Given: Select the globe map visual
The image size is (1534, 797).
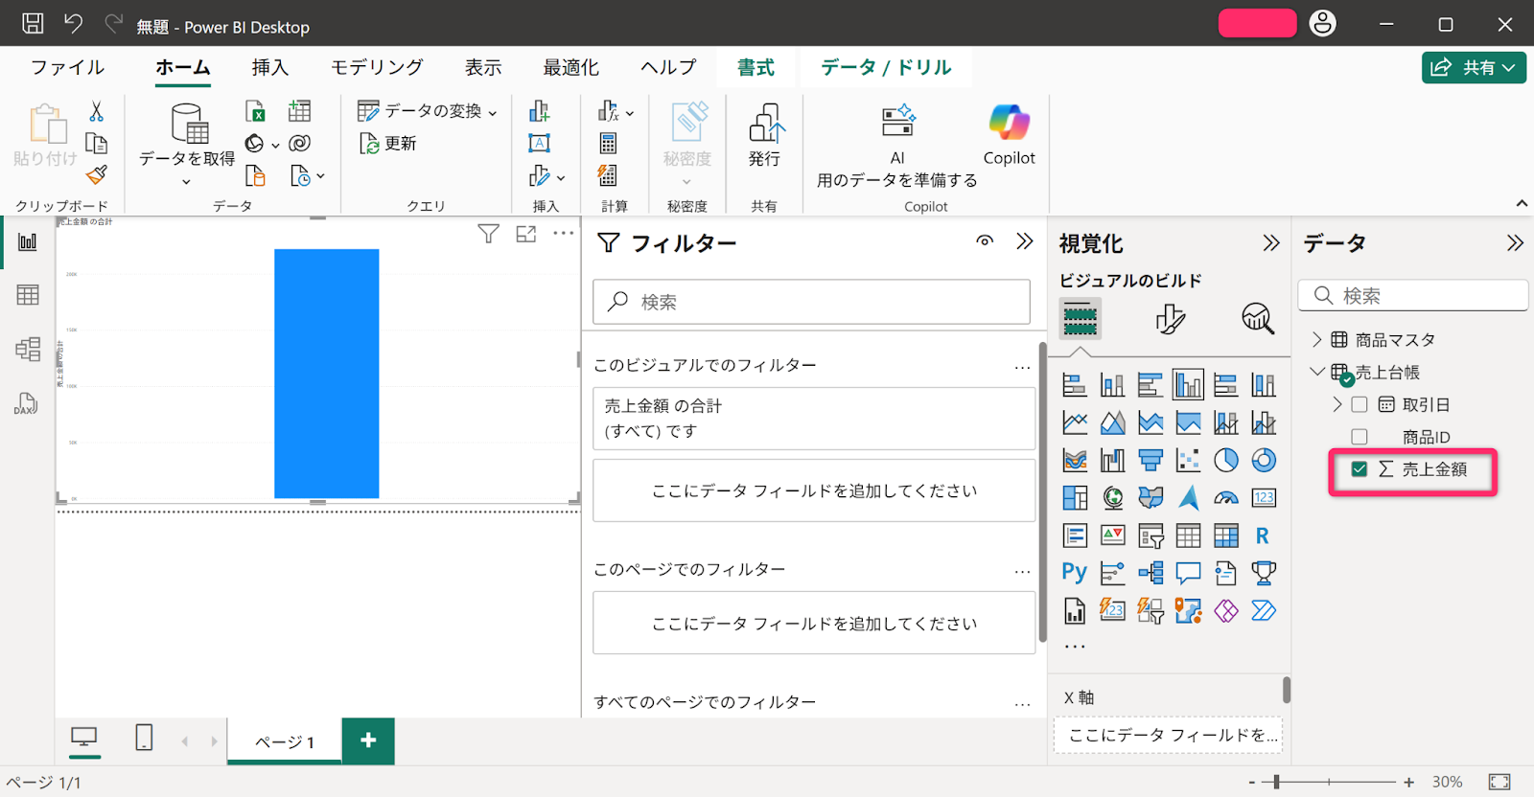Looking at the screenshot, I should (1113, 498).
